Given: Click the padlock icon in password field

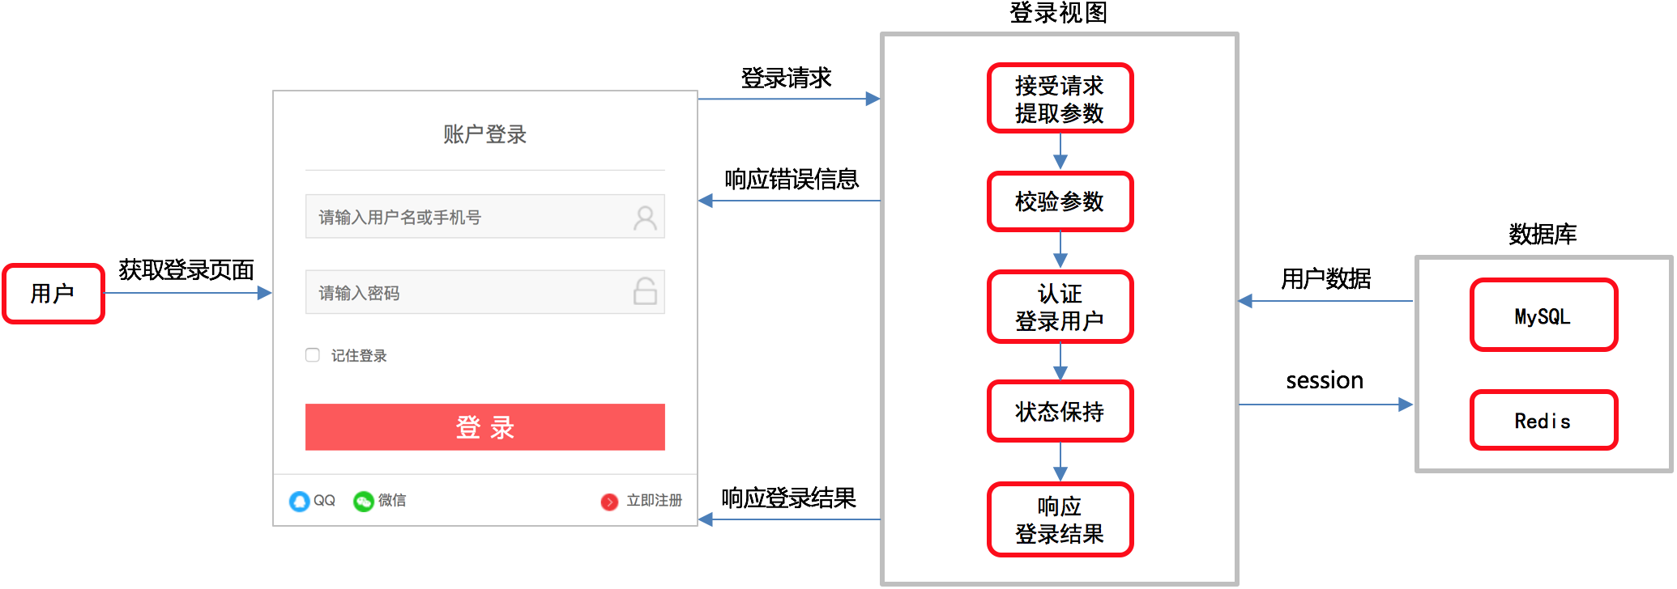Looking at the screenshot, I should tap(645, 291).
